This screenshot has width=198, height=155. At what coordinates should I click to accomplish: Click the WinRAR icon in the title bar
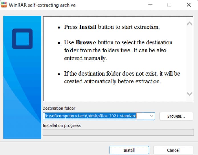pyautogui.click(x=5, y=5)
